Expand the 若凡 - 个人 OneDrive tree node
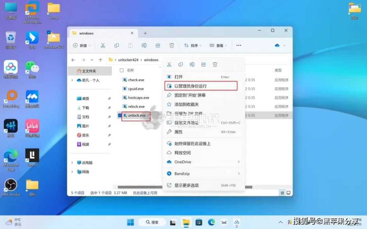Image resolution: width=367 pixels, height=229 pixels. 72,80
